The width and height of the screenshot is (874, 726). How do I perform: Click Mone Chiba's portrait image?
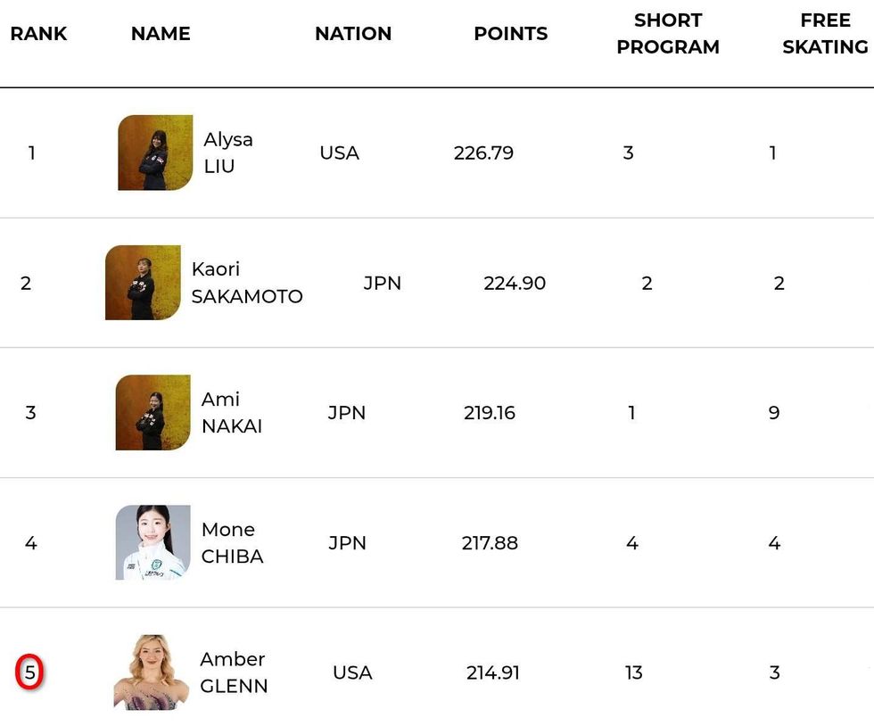[x=153, y=542]
